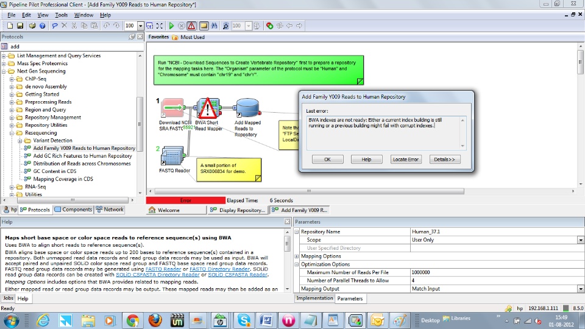The image size is (585, 329).
Task: Close the Help panel with its X
Action: tap(287, 222)
